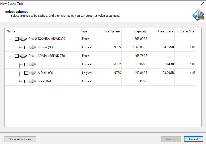The height and width of the screenshot is (144, 206).
Task: Select the Disk 1 ADATA LEGEND 750 label
Action: click(47, 56)
